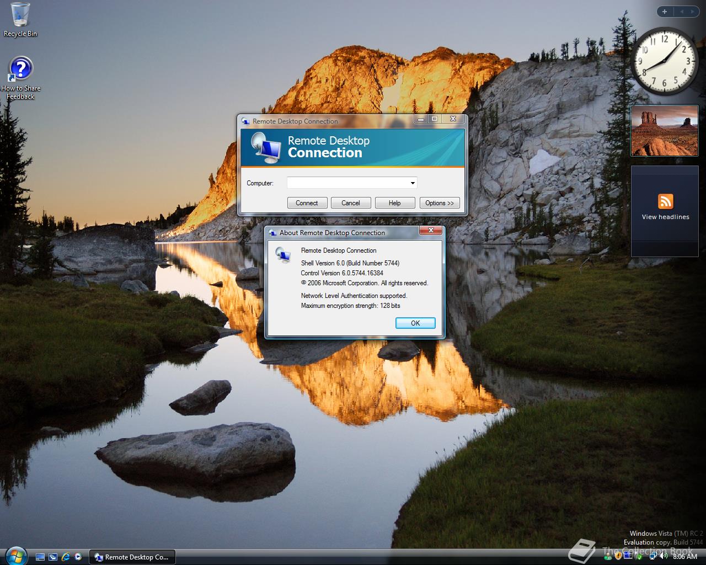Minimize the Remote Desktop Connection window
Image resolution: width=706 pixels, height=565 pixels.
coord(421,119)
